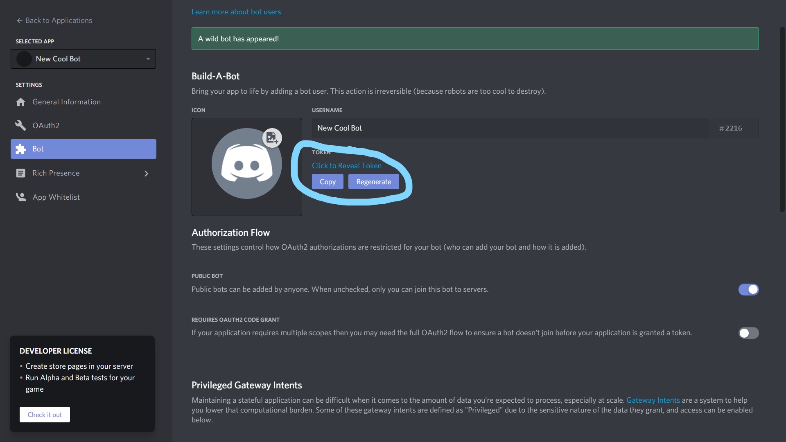Click the upload image icon on avatar
The height and width of the screenshot is (442, 786).
272,138
